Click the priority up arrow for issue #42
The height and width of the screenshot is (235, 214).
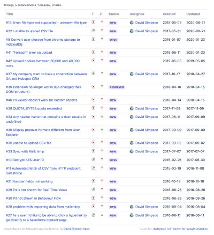[x=102, y=61]
